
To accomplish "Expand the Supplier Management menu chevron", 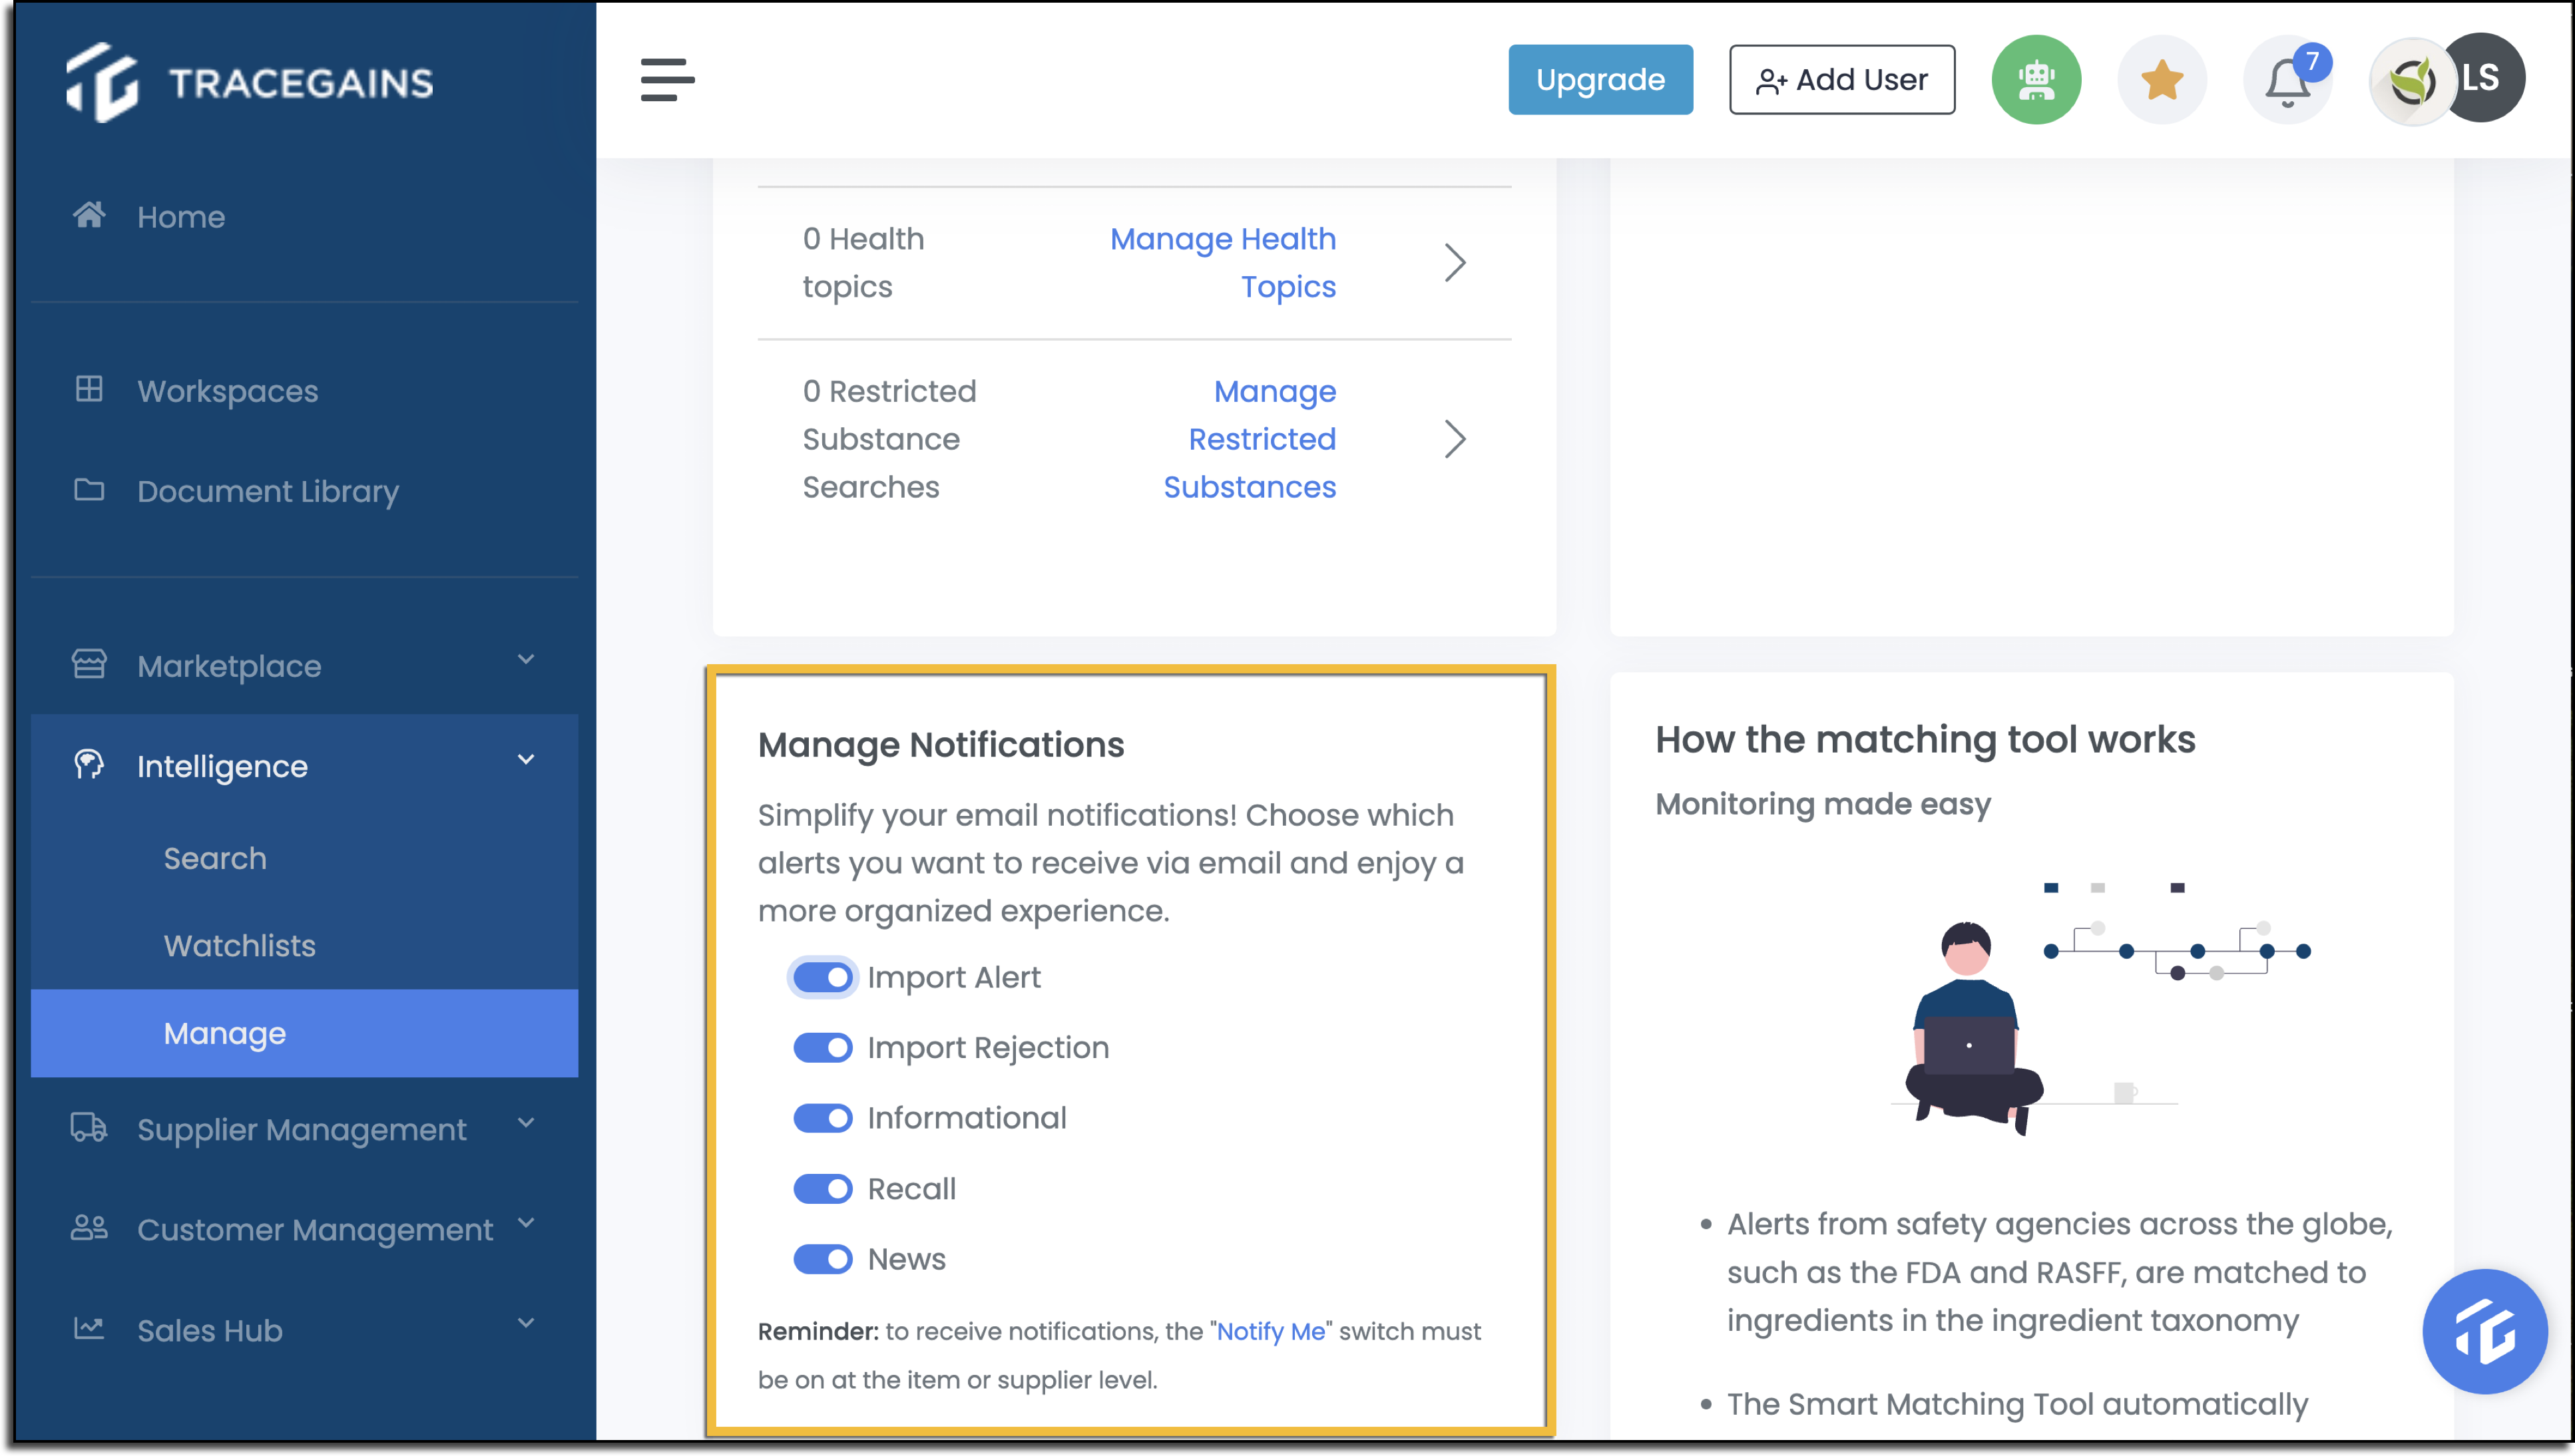I will (526, 1123).
